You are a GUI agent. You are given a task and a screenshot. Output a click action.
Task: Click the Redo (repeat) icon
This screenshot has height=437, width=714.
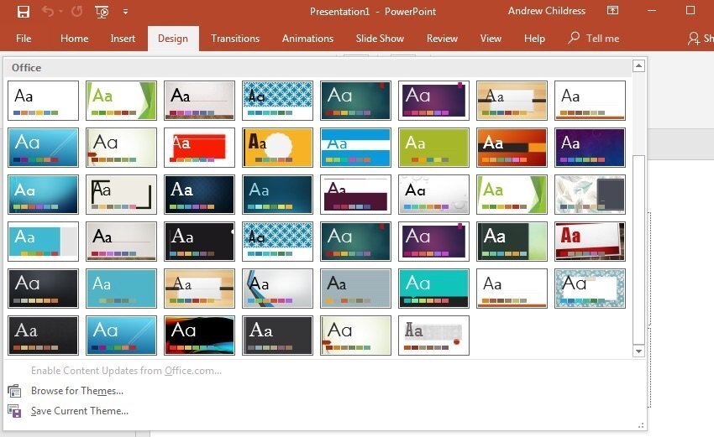point(77,12)
